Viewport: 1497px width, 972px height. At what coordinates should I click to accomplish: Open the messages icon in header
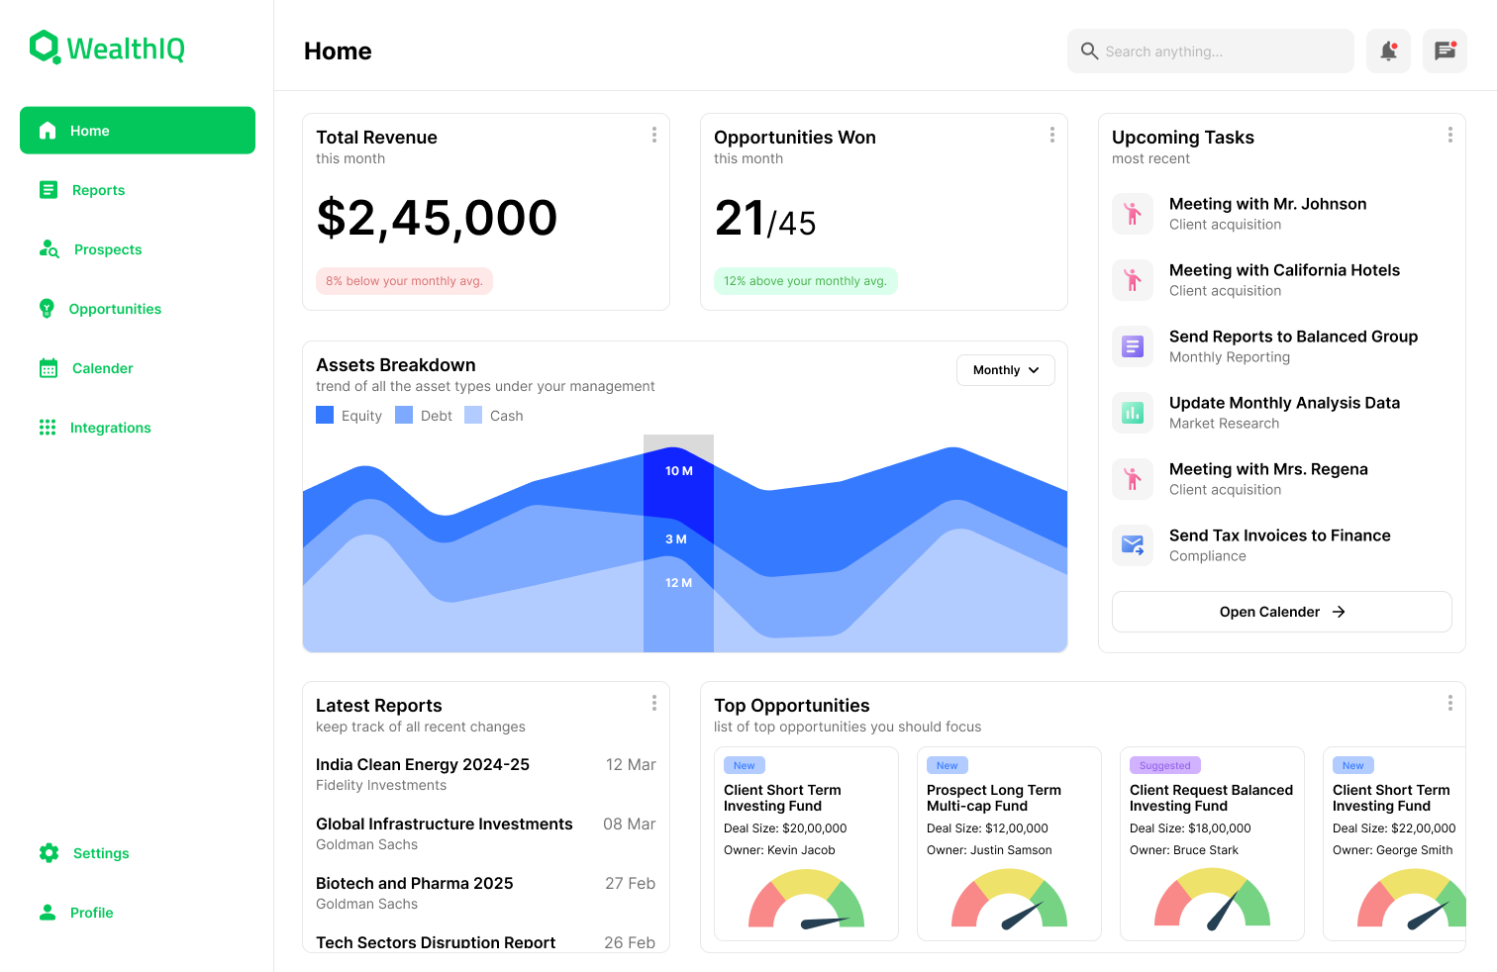(x=1445, y=50)
